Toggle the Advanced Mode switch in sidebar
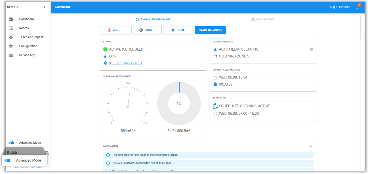Image resolution: width=368 pixels, height=174 pixels. tap(11, 143)
